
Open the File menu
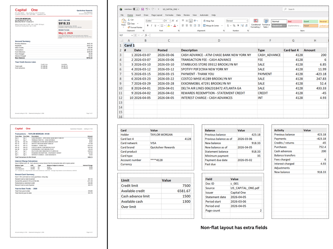[122, 15]
